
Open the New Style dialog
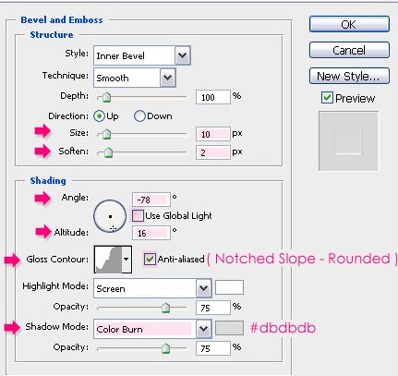tap(349, 76)
